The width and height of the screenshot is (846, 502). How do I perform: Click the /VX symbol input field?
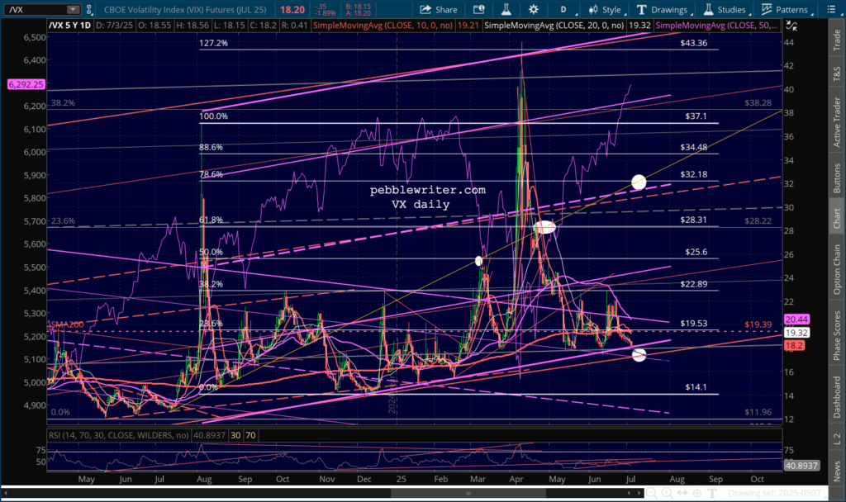35,10
